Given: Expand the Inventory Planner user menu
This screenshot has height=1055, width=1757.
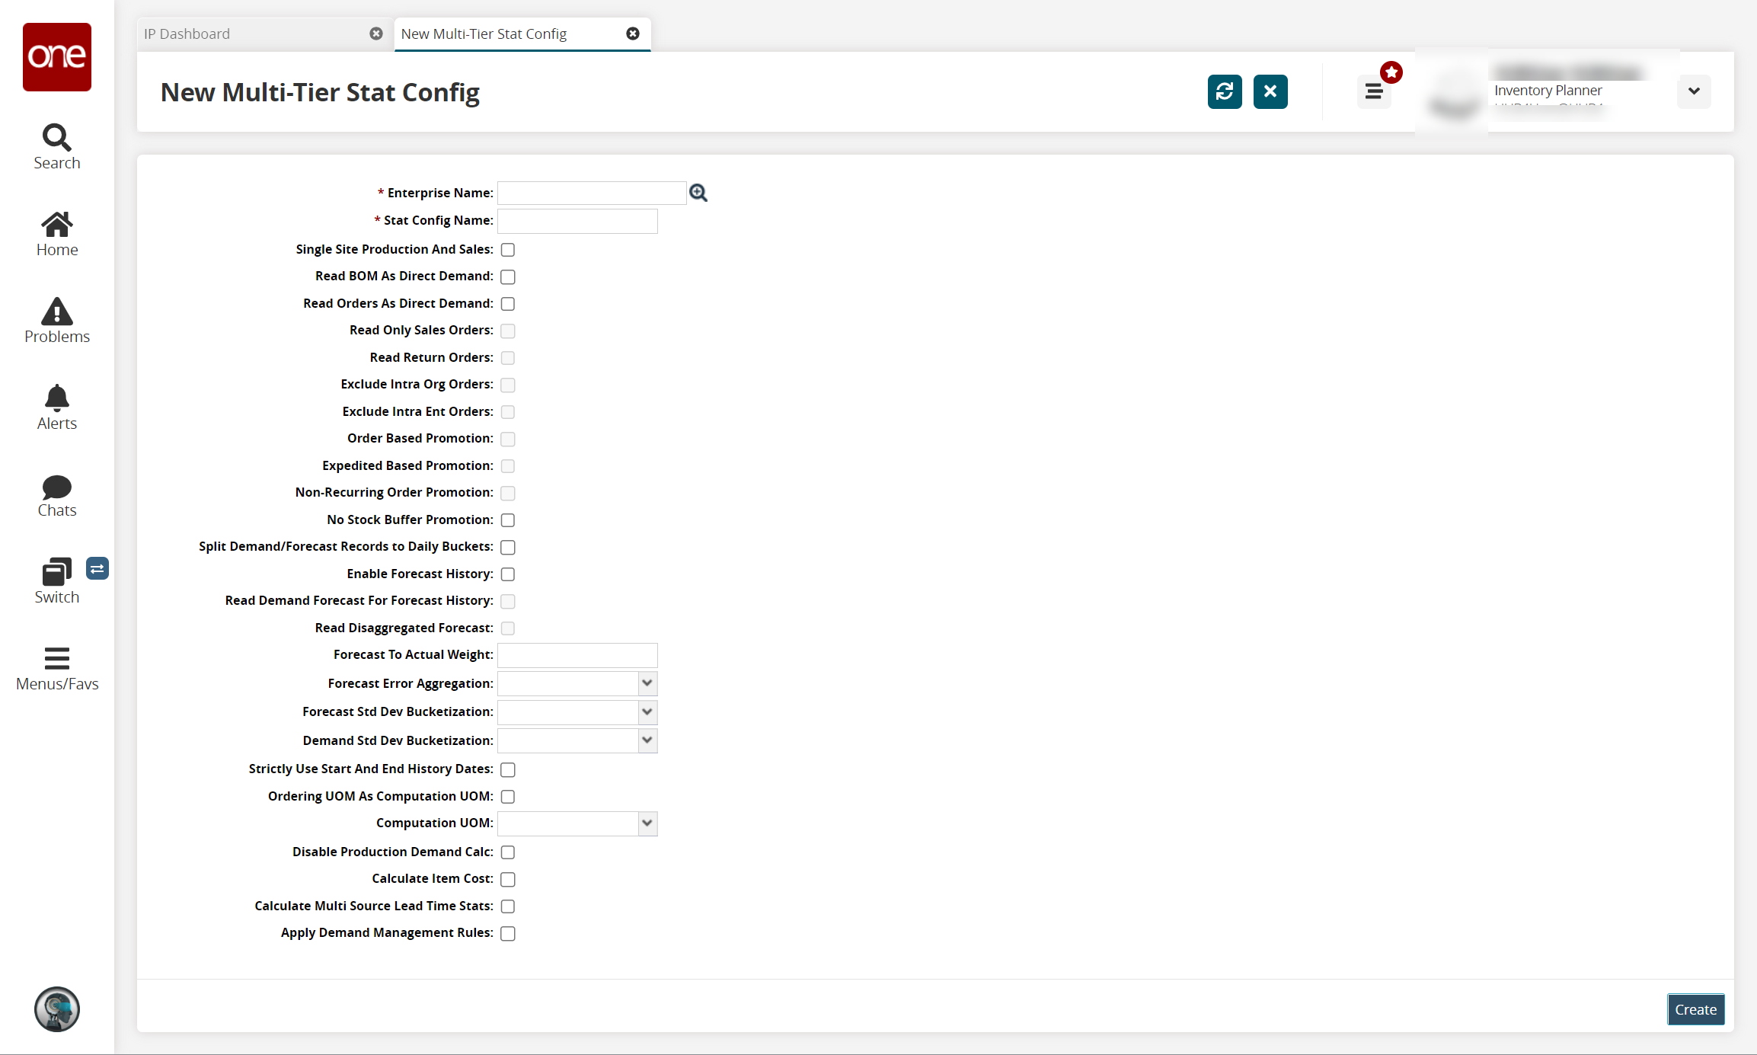Looking at the screenshot, I should [x=1693, y=91].
